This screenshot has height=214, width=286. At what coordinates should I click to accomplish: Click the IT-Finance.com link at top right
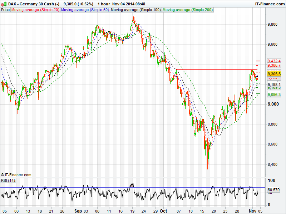coord(270,4)
